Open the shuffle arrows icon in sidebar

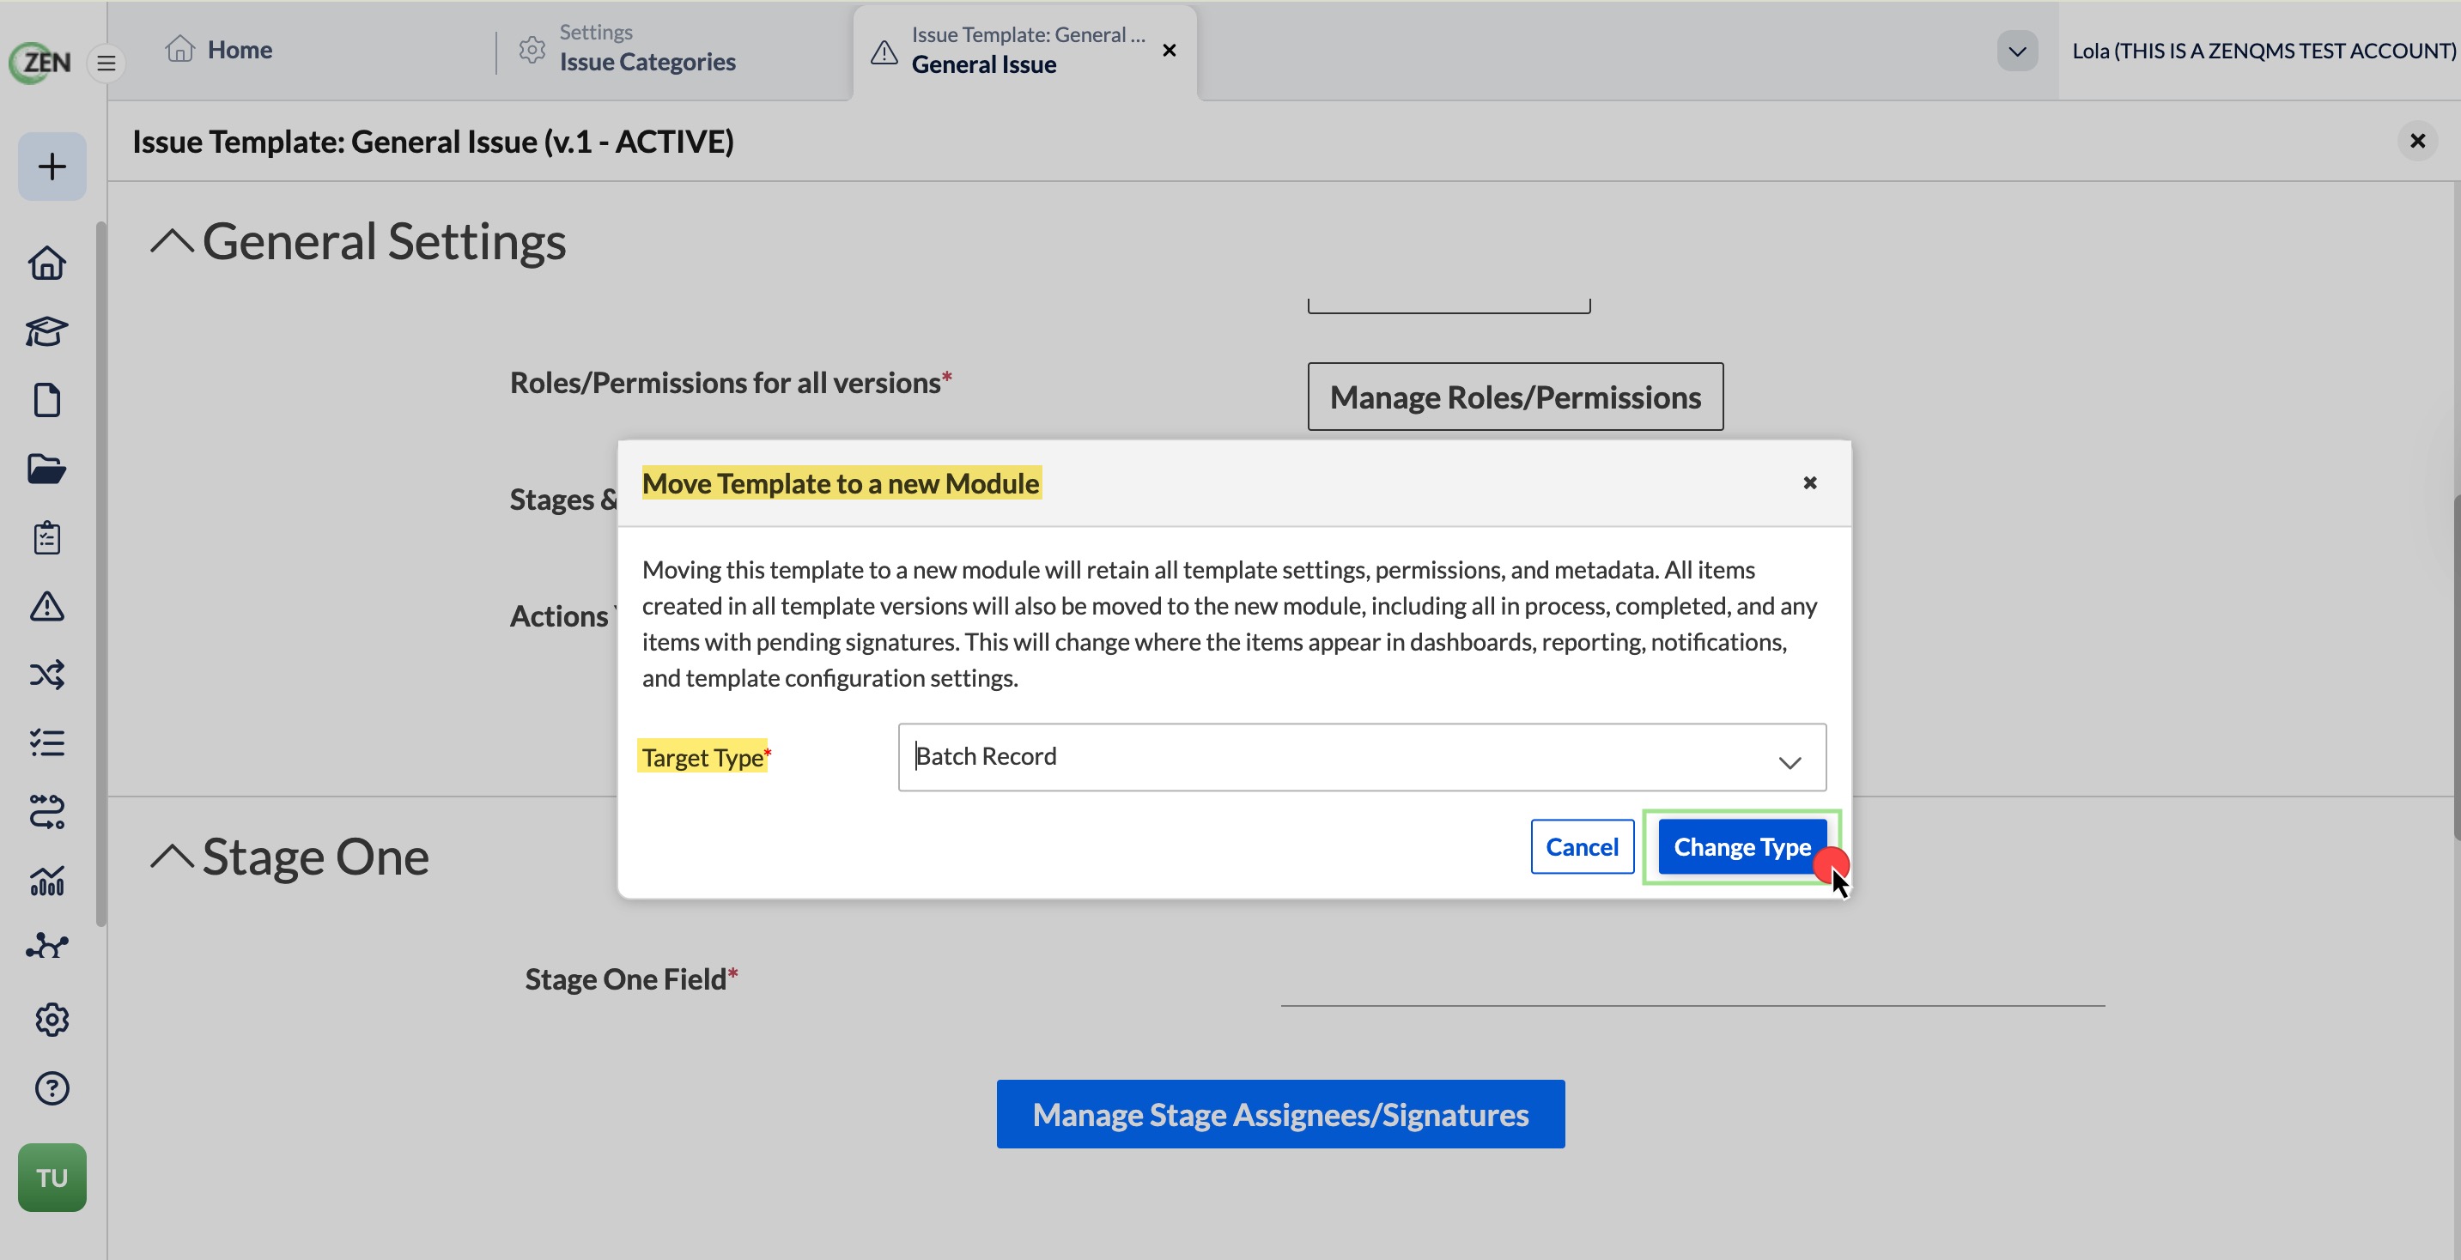[x=47, y=675]
